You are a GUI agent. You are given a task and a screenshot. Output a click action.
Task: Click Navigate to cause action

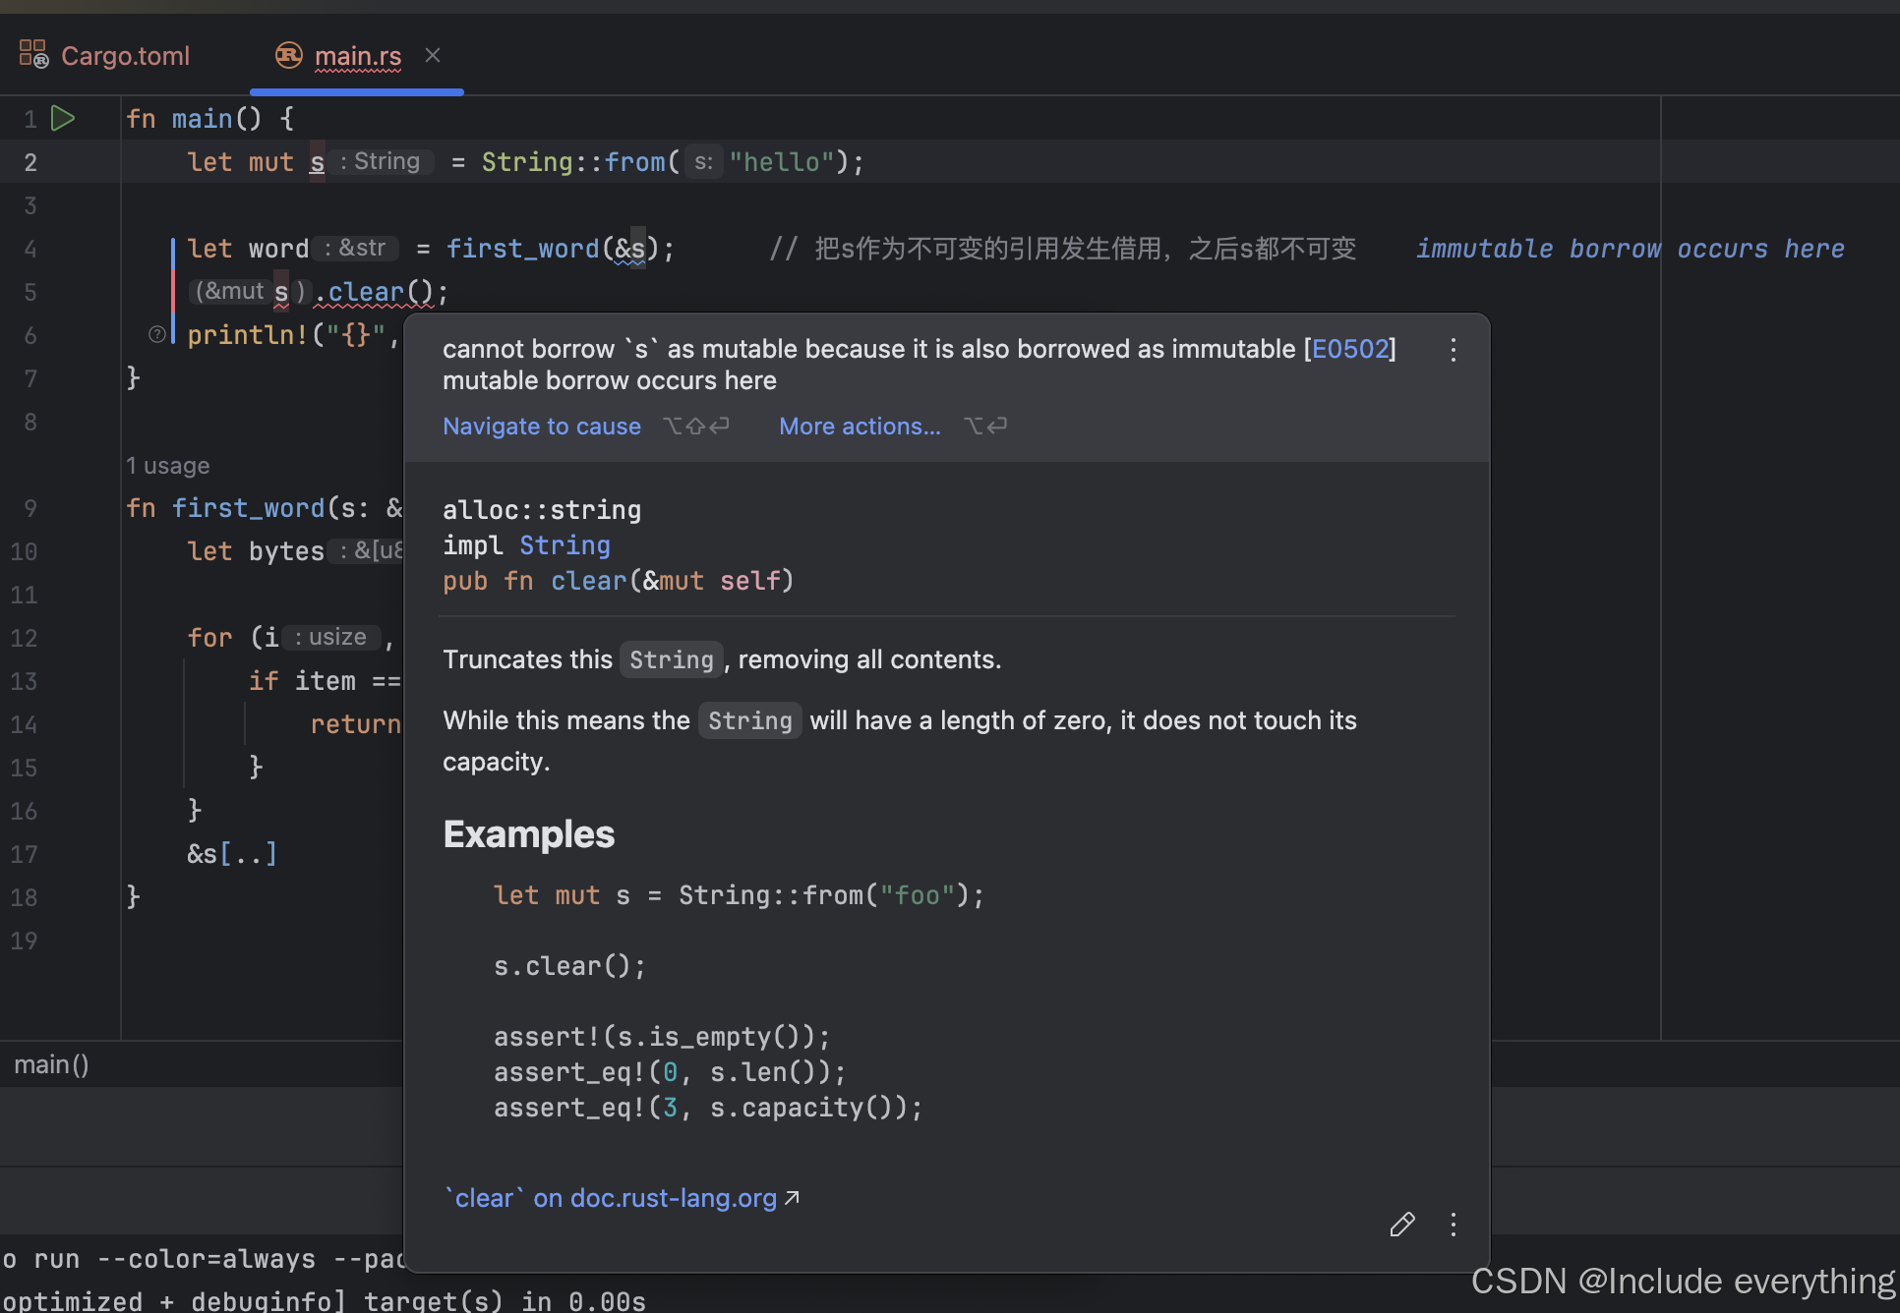coord(541,427)
